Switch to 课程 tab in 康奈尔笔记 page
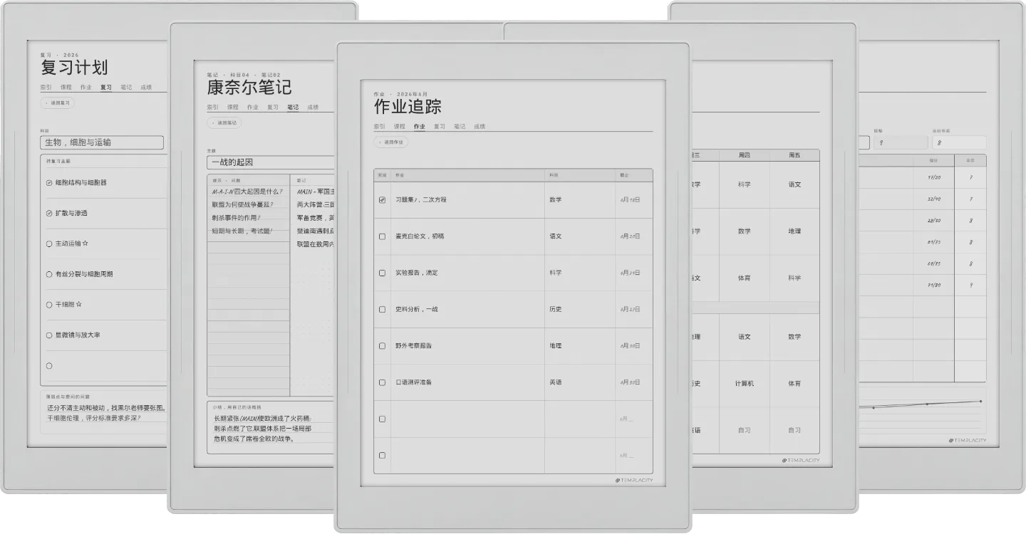Screen dimensions: 1026x534 click(232, 108)
